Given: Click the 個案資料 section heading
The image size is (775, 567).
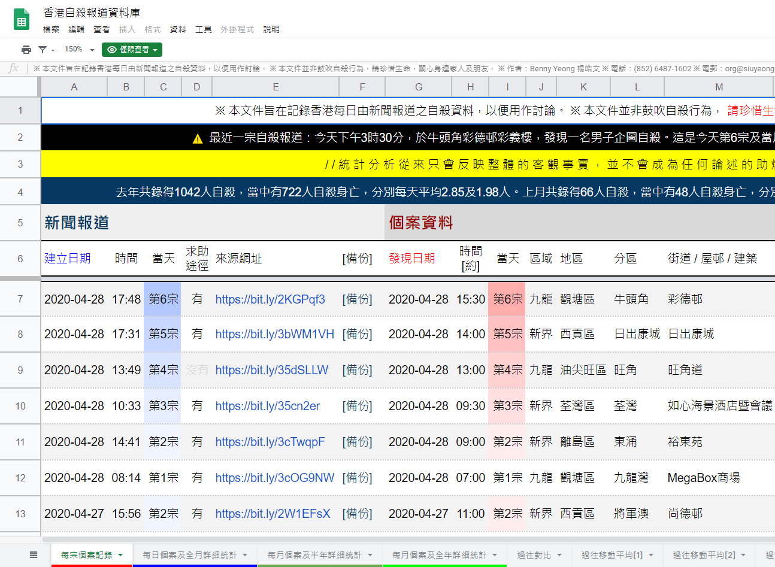Looking at the screenshot, I should tap(421, 223).
